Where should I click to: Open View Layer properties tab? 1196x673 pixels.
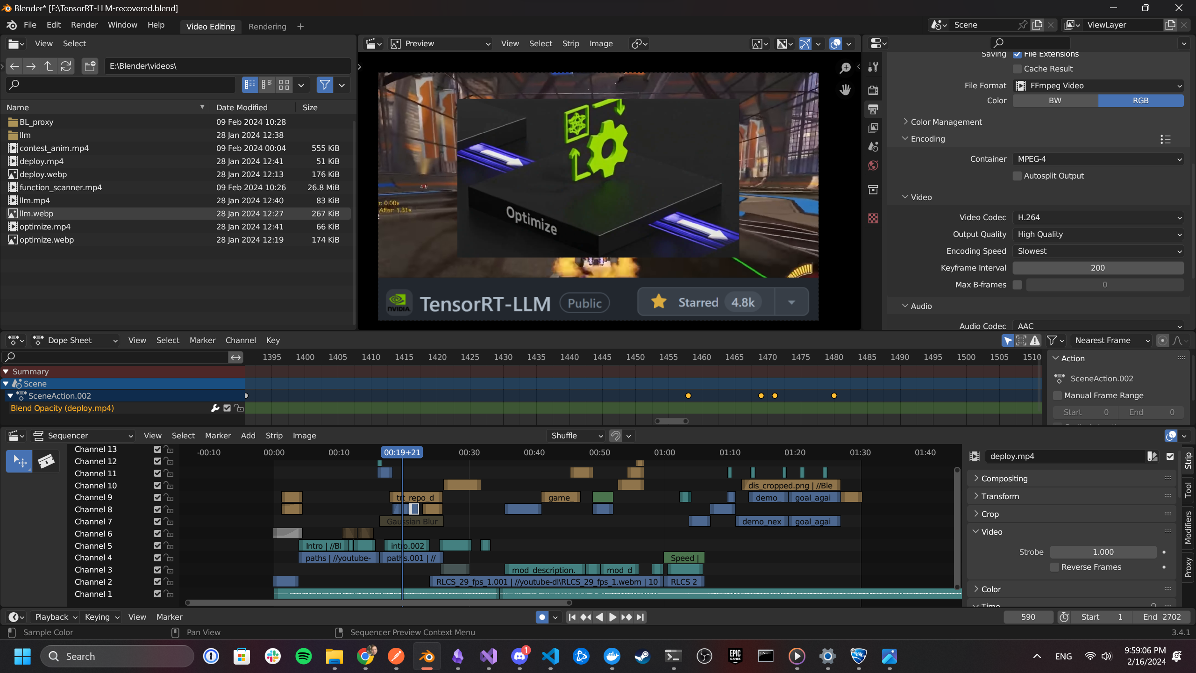coord(873,128)
